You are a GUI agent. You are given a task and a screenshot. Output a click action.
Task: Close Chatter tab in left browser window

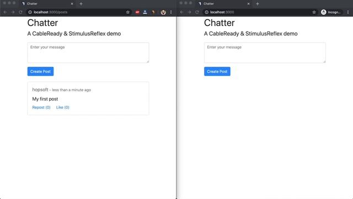[x=72, y=4]
